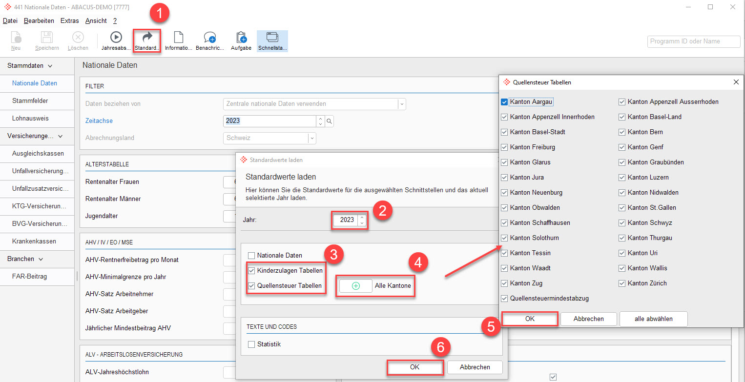Click the Programm ID oder Name field

tap(694, 41)
